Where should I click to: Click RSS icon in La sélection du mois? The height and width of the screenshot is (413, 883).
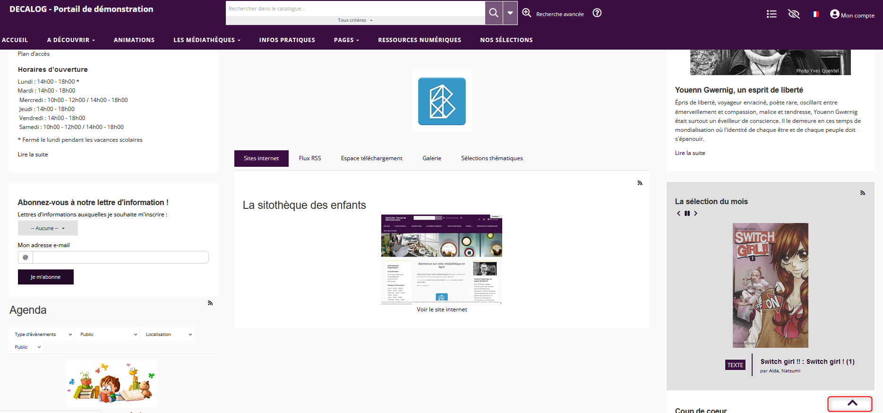click(862, 193)
